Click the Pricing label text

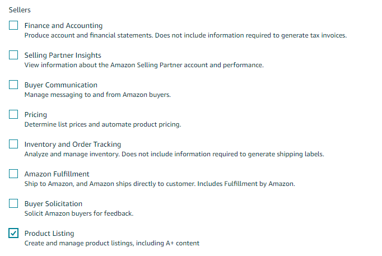coord(36,115)
